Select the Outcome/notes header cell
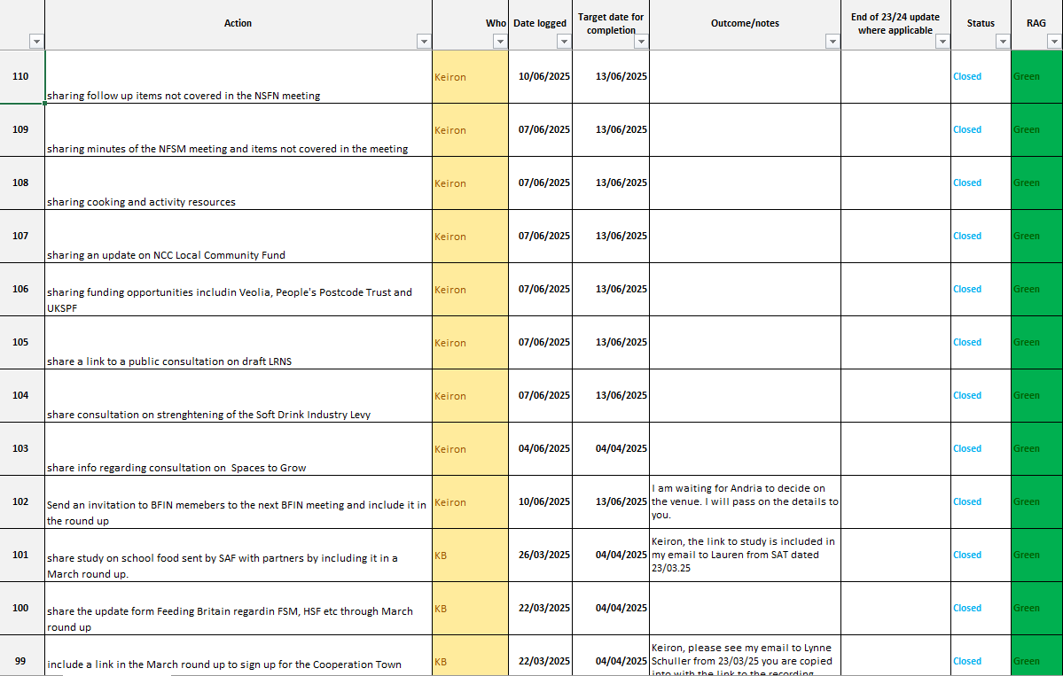 pos(745,25)
